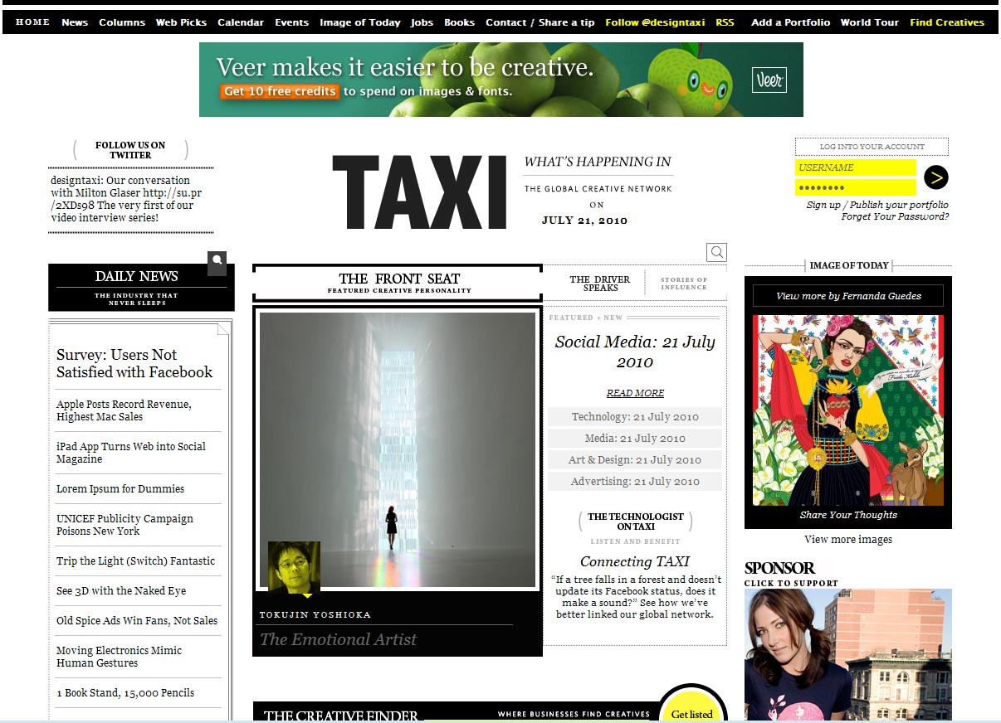Click the Veer logo in banner ad

coord(769,80)
